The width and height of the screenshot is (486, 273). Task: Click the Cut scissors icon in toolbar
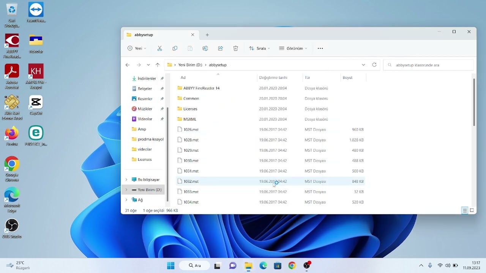pyautogui.click(x=159, y=49)
